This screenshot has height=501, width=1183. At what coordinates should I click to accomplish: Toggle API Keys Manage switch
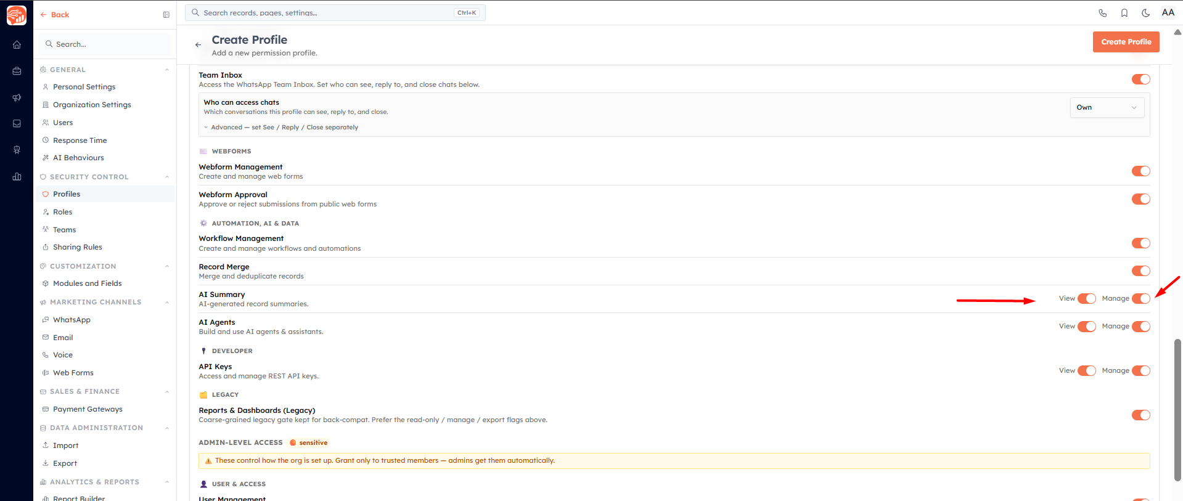point(1141,371)
